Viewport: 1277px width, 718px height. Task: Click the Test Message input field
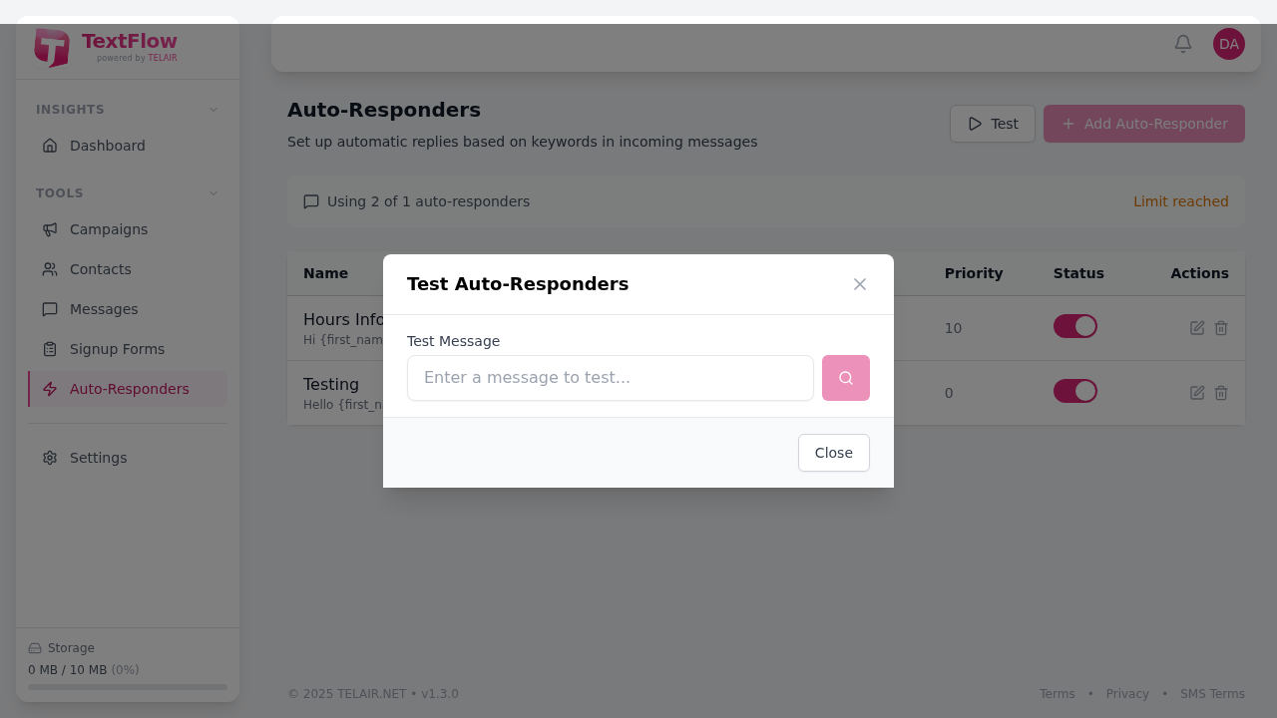pos(610,378)
